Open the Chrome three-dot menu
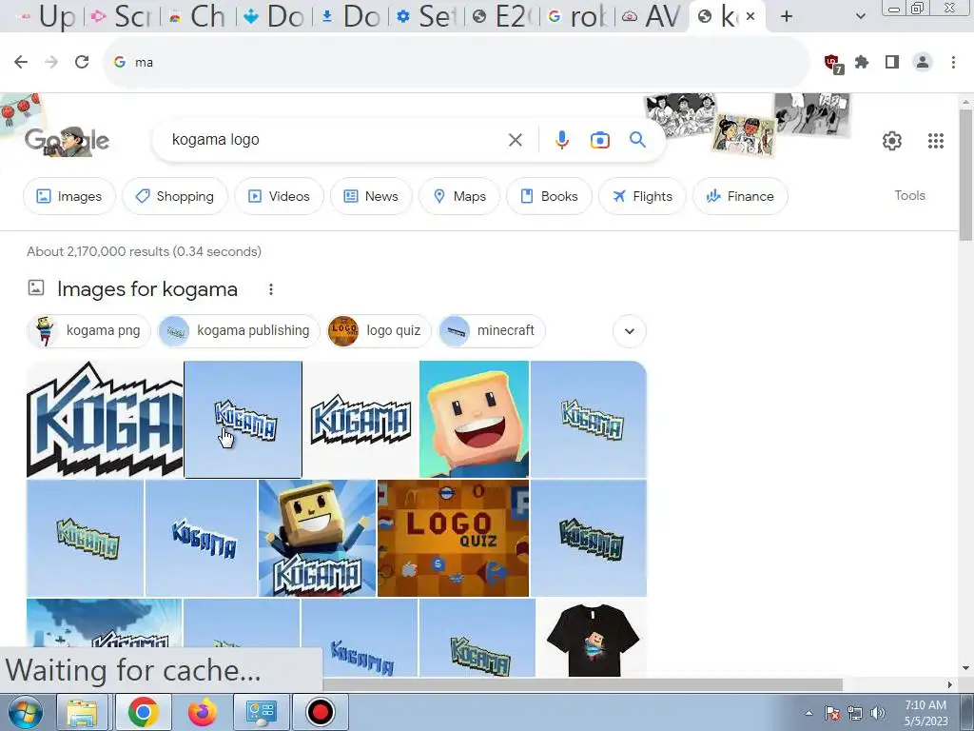The width and height of the screenshot is (974, 731). coord(953,62)
